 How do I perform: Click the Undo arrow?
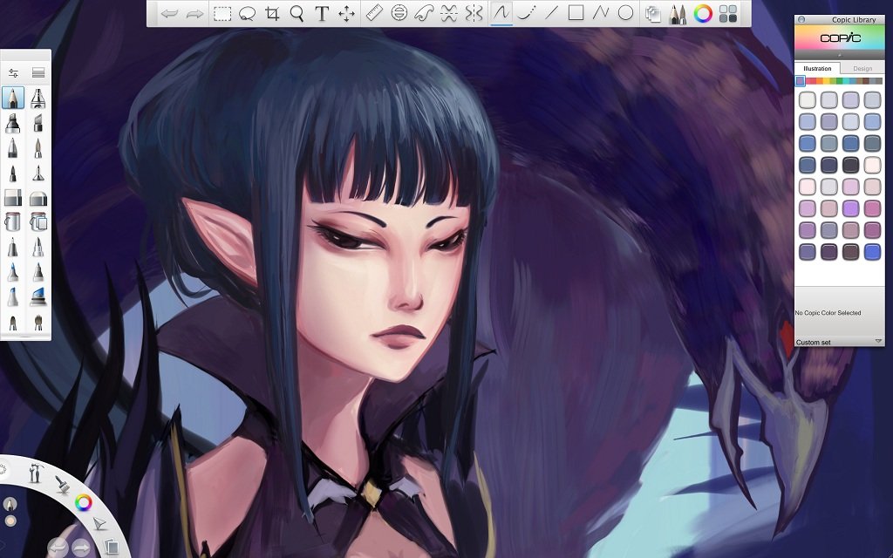tap(169, 14)
